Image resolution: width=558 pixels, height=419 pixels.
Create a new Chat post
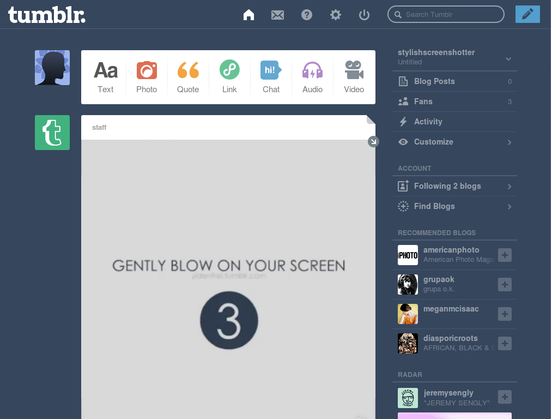[271, 77]
